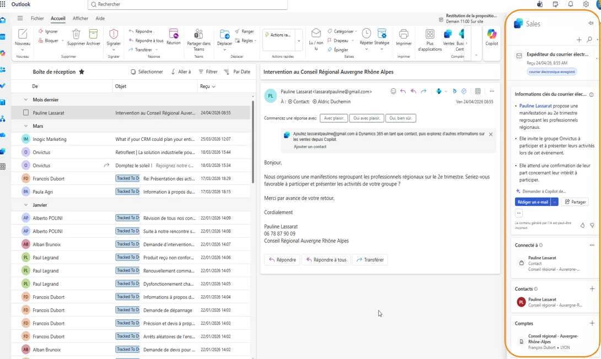The height and width of the screenshot is (359, 601).
Task: Click the Ventes ribbon icon
Action: 448,34
